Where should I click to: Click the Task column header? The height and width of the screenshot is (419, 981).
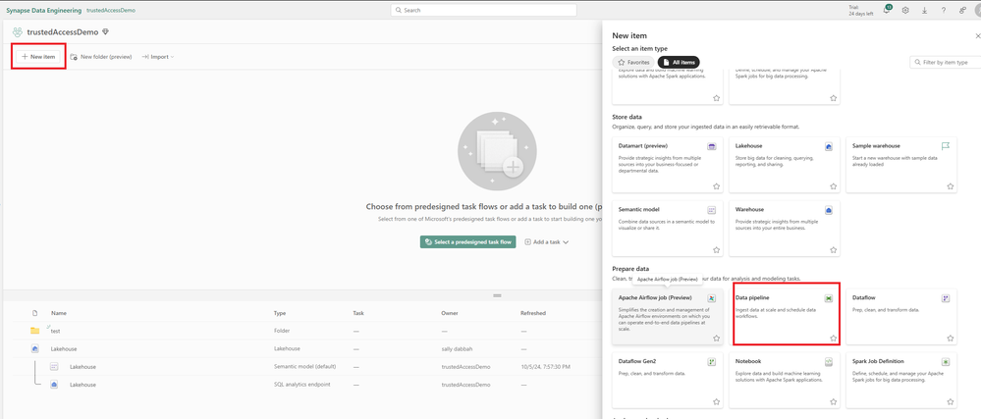click(358, 313)
